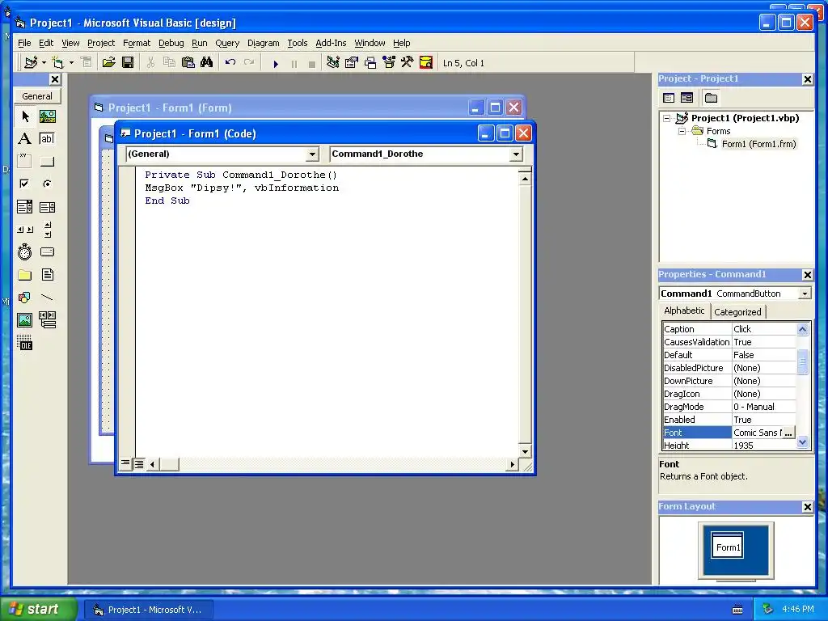The height and width of the screenshot is (621, 828).
Task: Select the Label (A) control in toolbox
Action: point(25,139)
